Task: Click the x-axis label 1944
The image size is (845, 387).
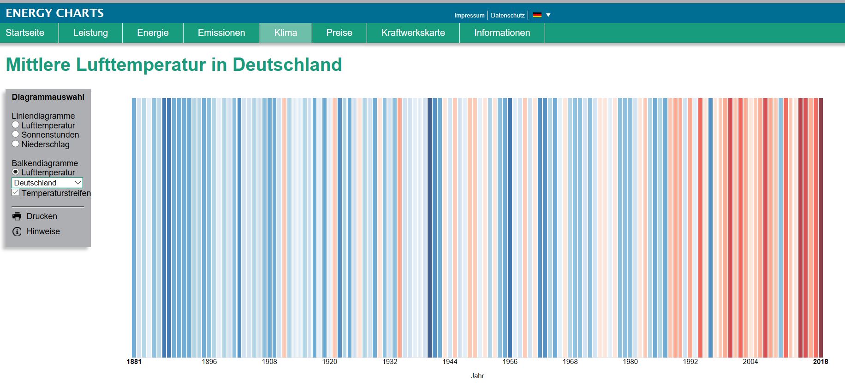Action: (450, 362)
